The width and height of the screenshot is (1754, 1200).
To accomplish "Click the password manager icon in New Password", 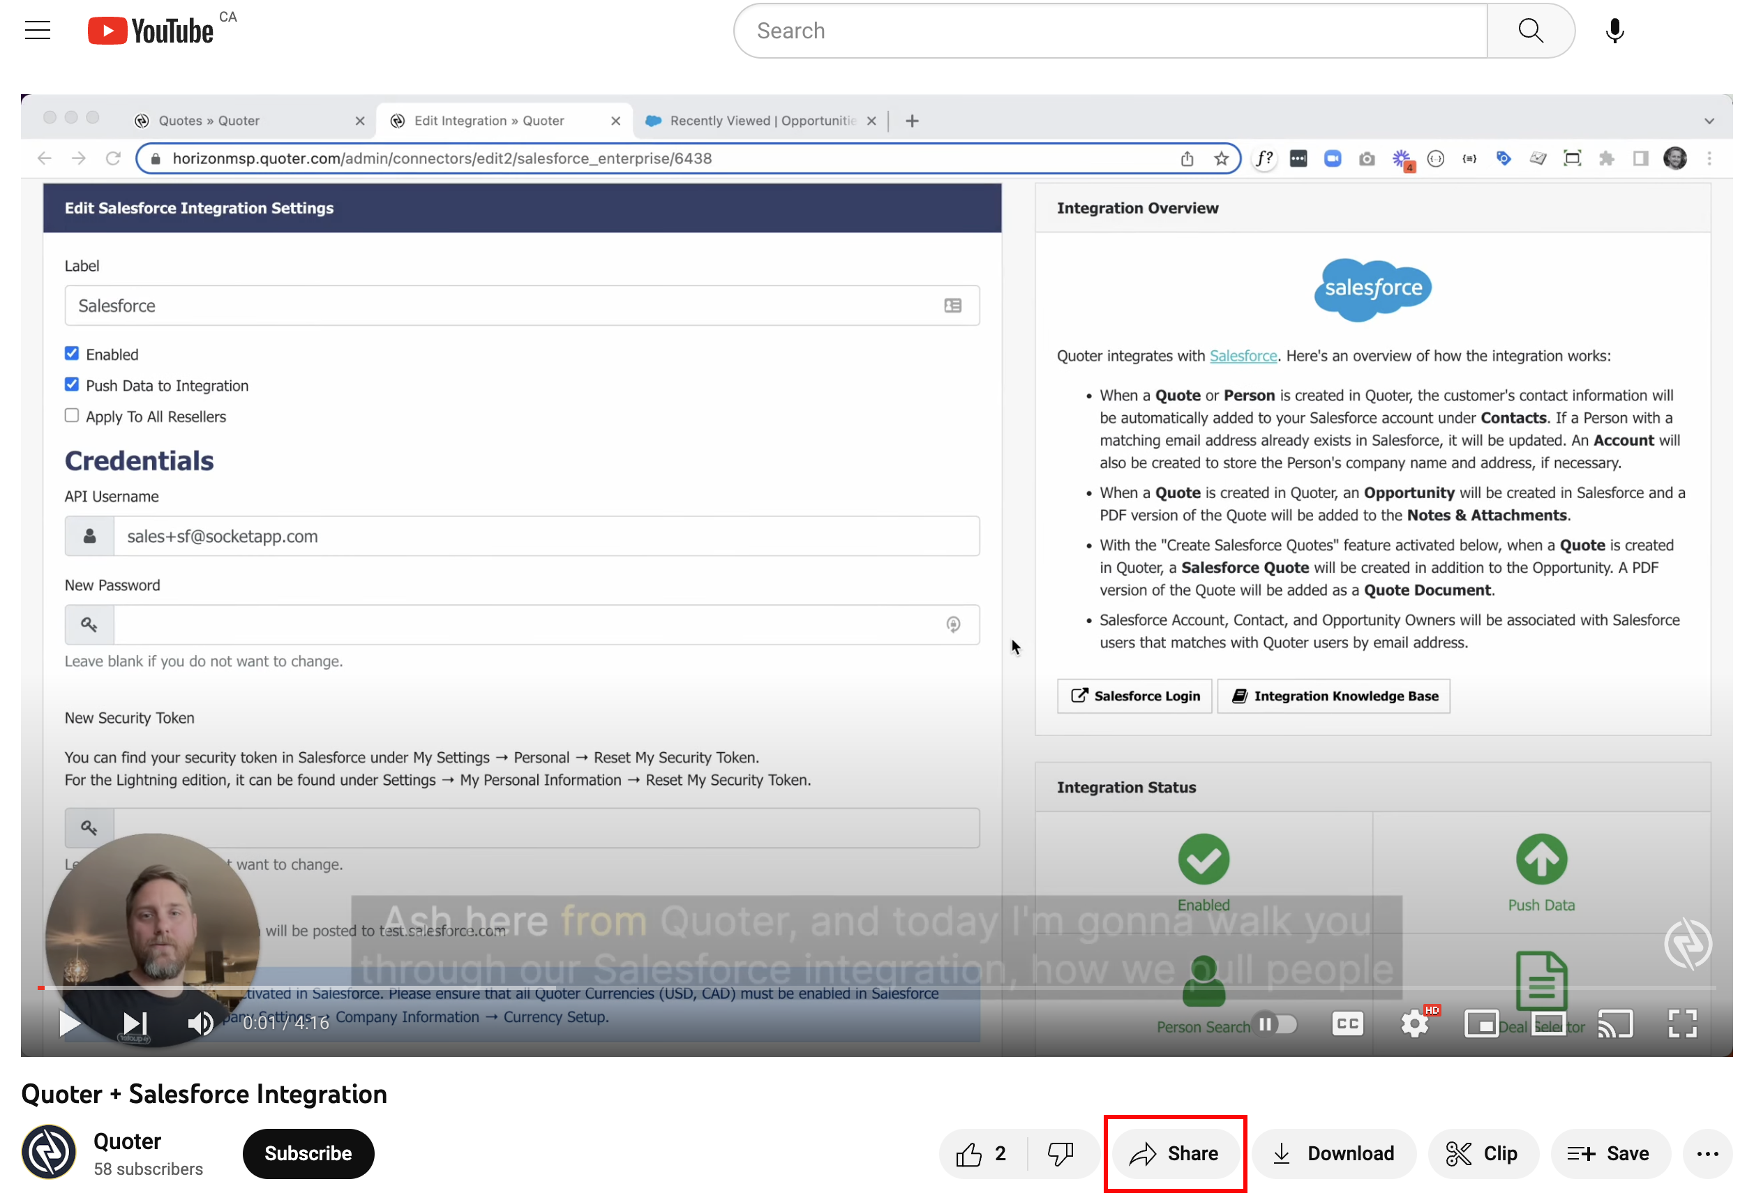I will click(953, 625).
